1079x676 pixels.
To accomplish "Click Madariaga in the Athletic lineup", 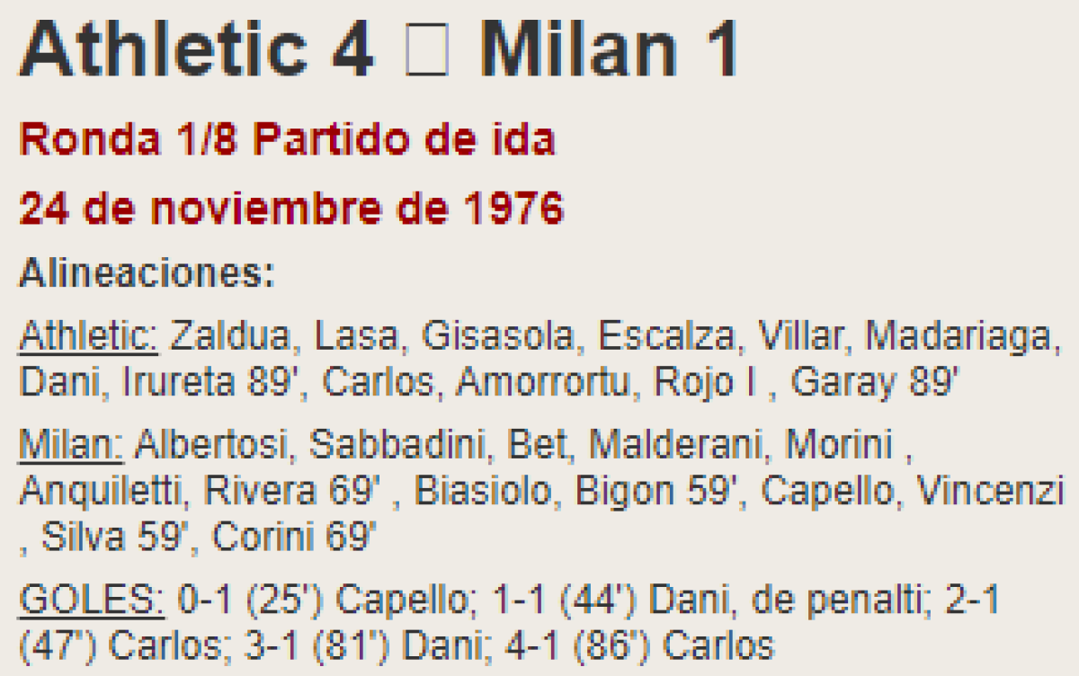I will pos(957,337).
